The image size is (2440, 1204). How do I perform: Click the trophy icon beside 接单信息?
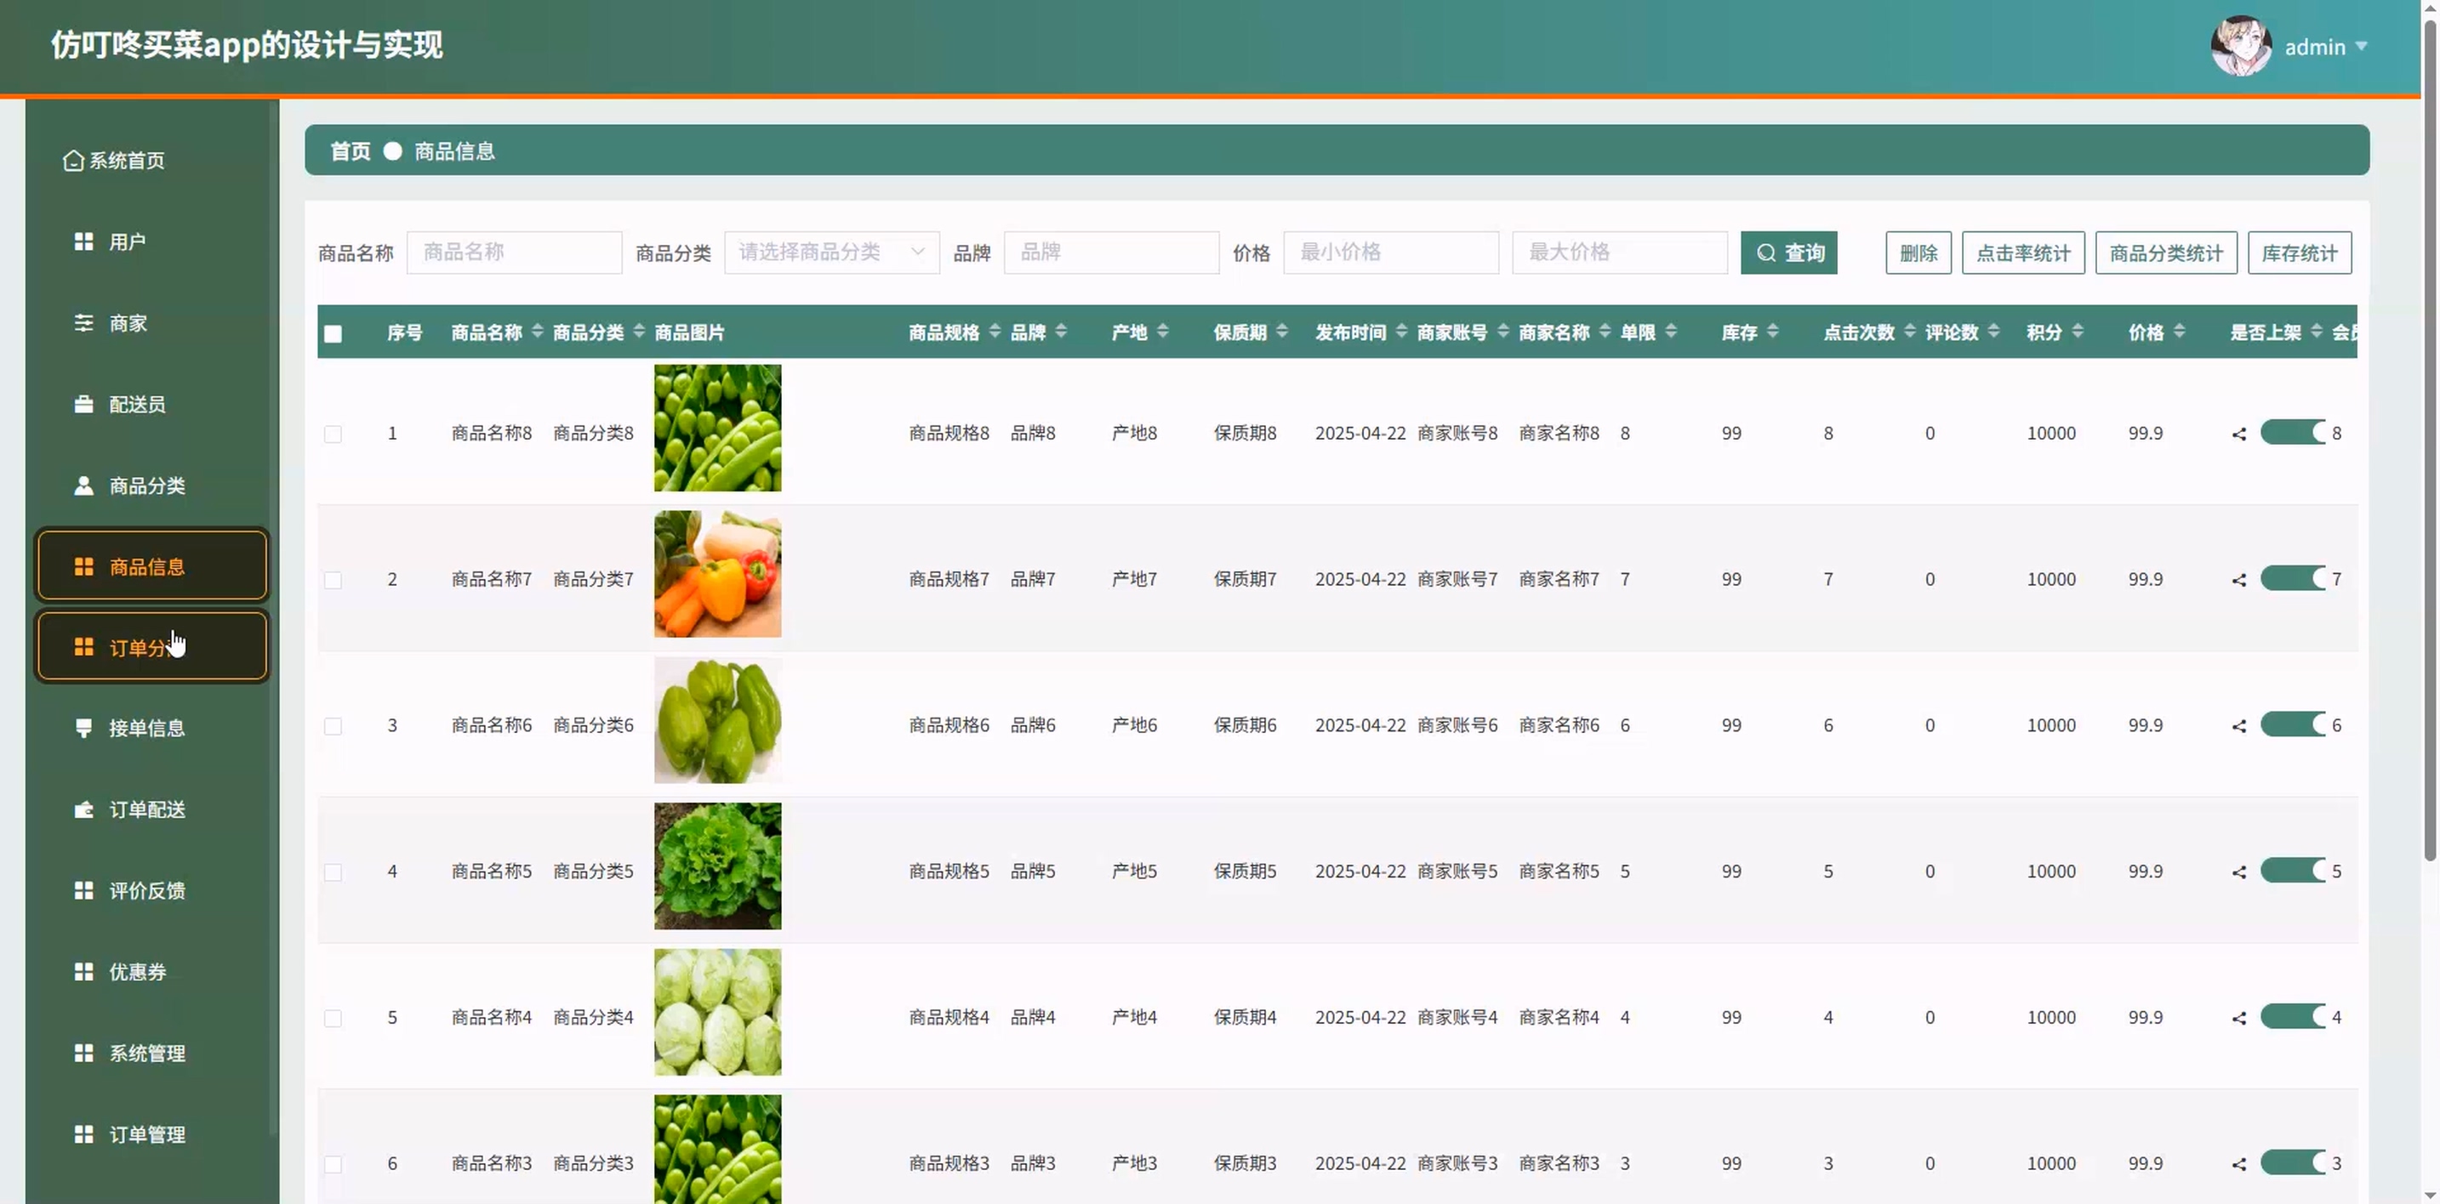(x=83, y=728)
